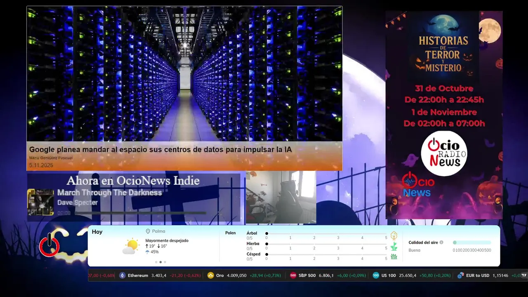Click the Árbol tree pollen icon
This screenshot has height=297, width=528.
pos(394,236)
